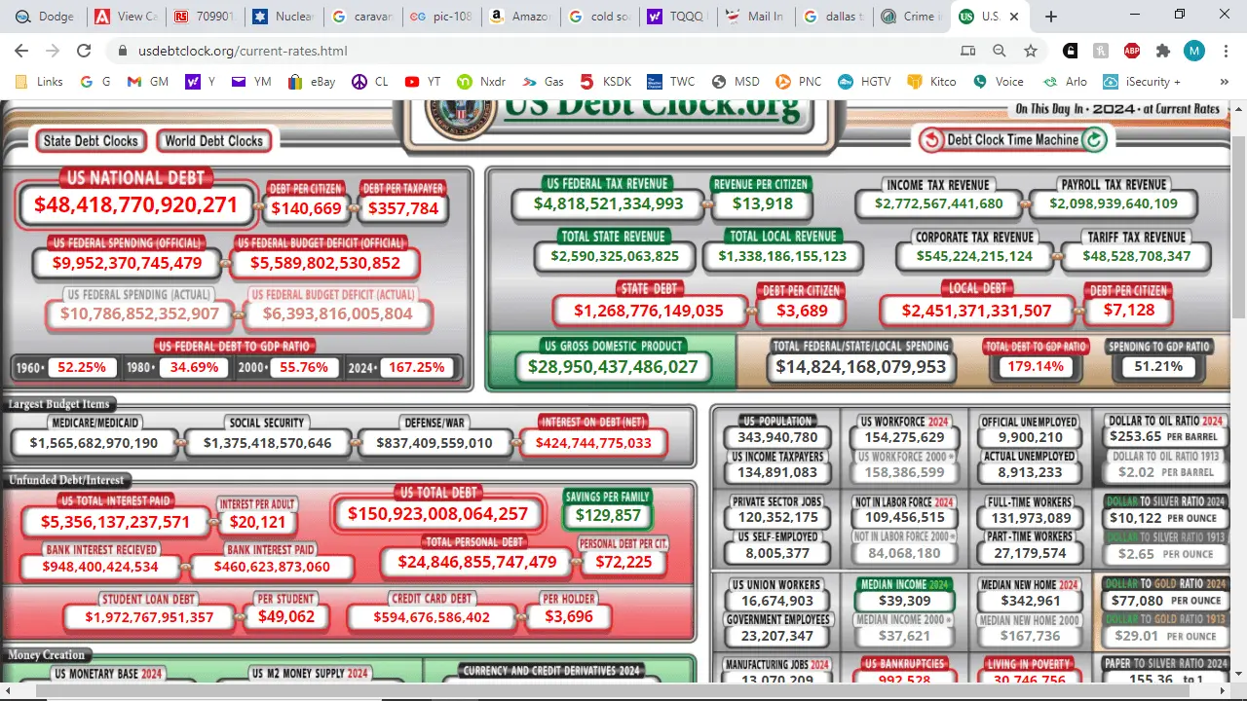This screenshot has width=1247, height=701.
Task: Bookmark this page using the star icon
Action: 1030,50
